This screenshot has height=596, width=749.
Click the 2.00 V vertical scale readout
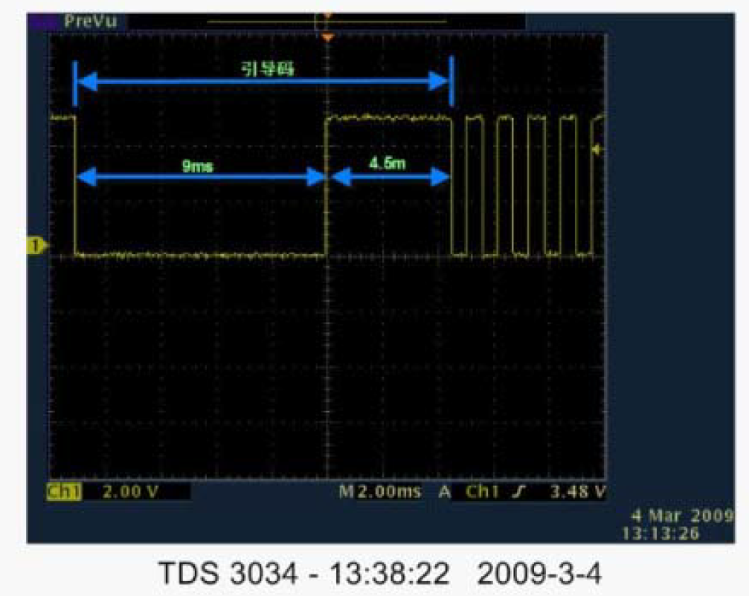point(130,491)
